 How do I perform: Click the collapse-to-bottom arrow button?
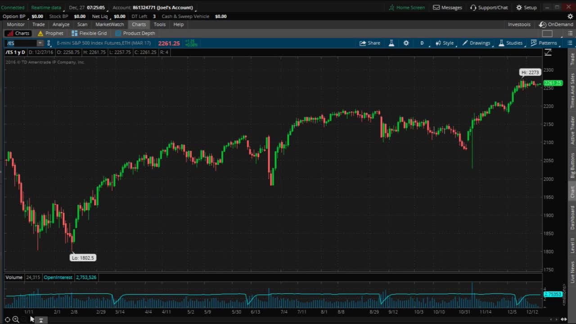40,320
